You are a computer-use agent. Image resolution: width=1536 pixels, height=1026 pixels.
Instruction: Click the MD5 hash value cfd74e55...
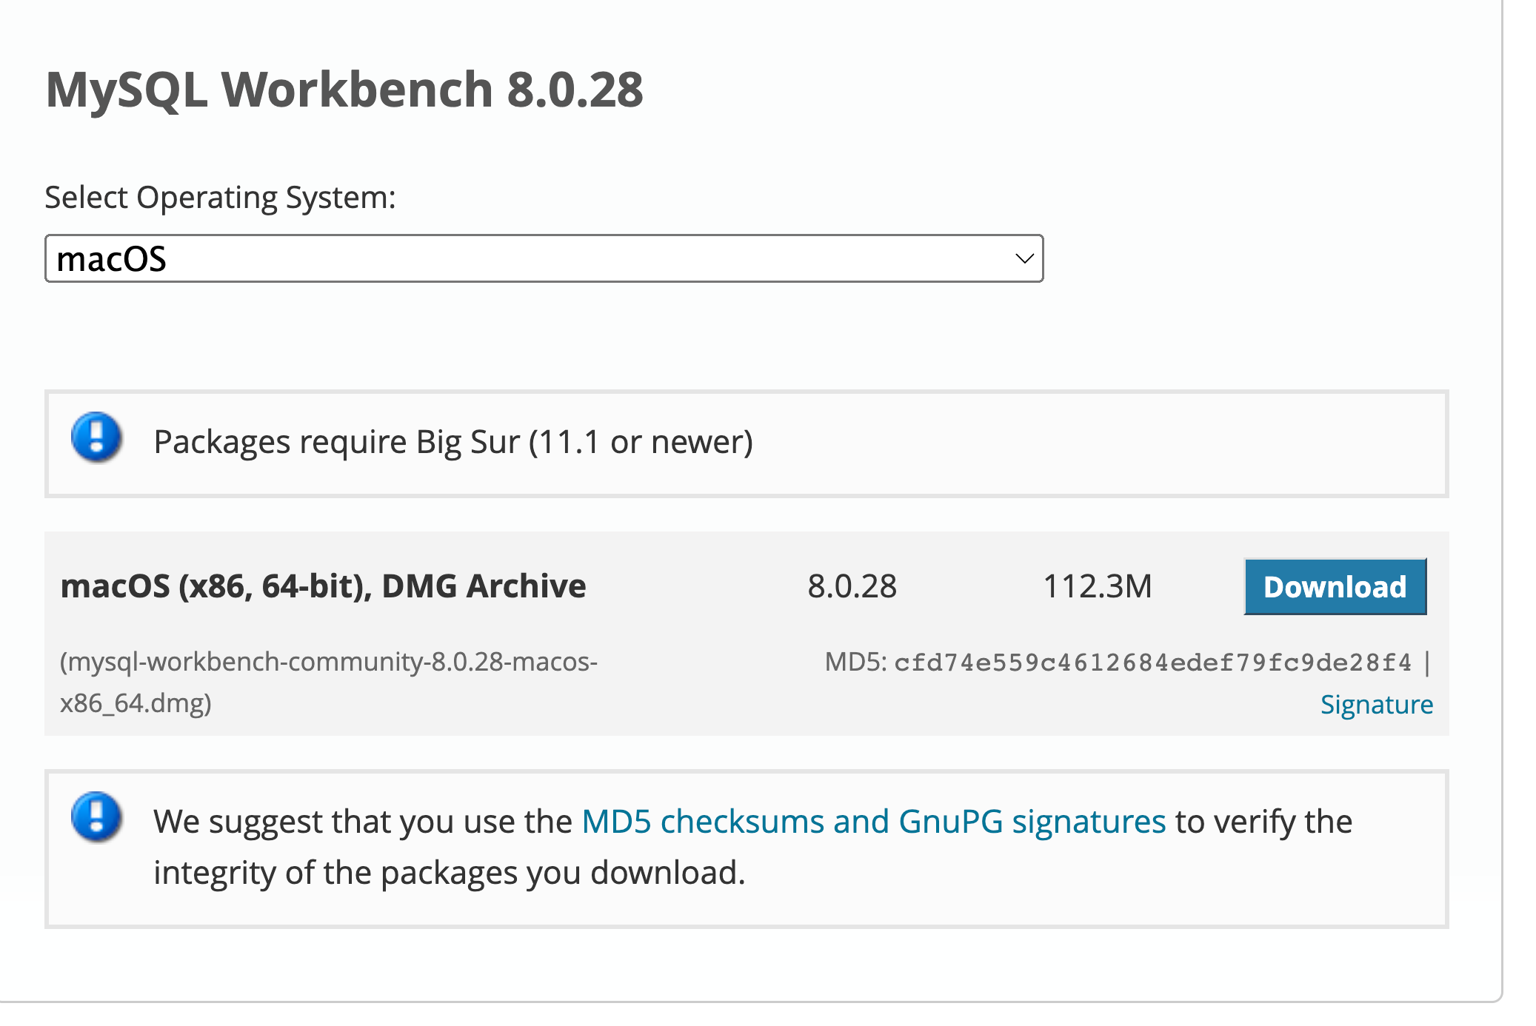click(1152, 663)
